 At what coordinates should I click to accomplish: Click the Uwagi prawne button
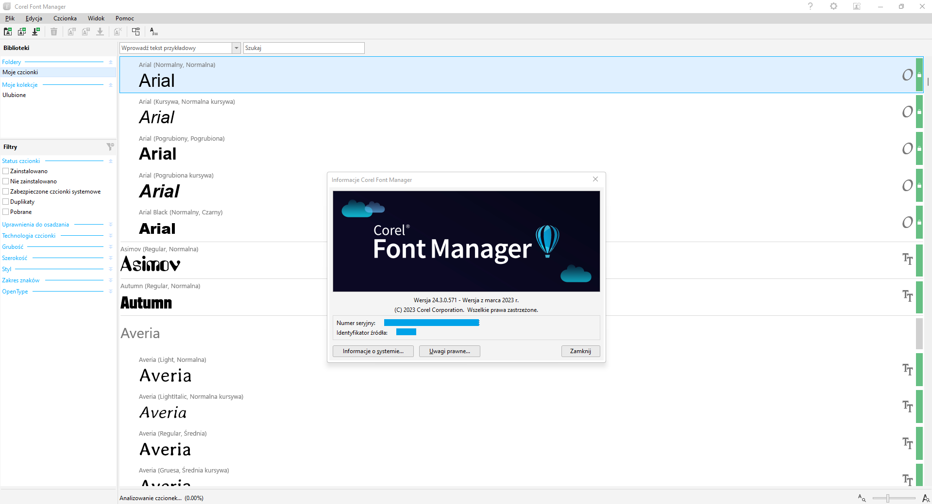450,351
